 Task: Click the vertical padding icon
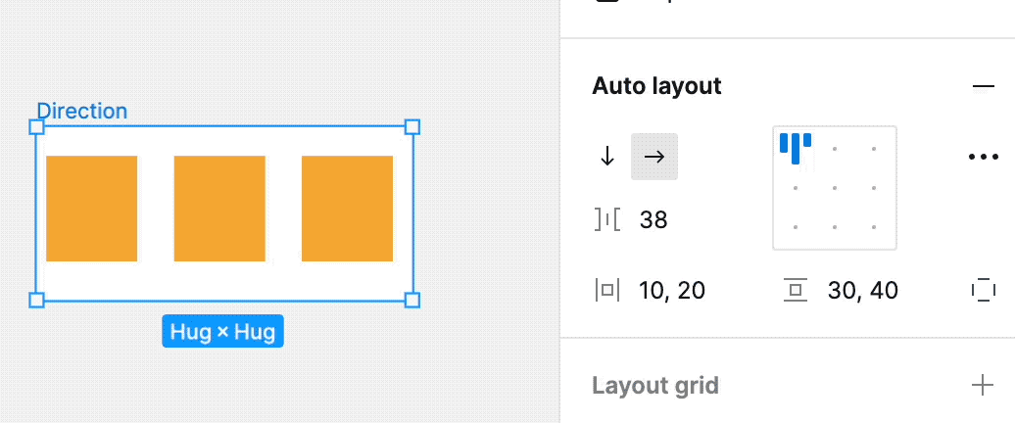tap(796, 290)
